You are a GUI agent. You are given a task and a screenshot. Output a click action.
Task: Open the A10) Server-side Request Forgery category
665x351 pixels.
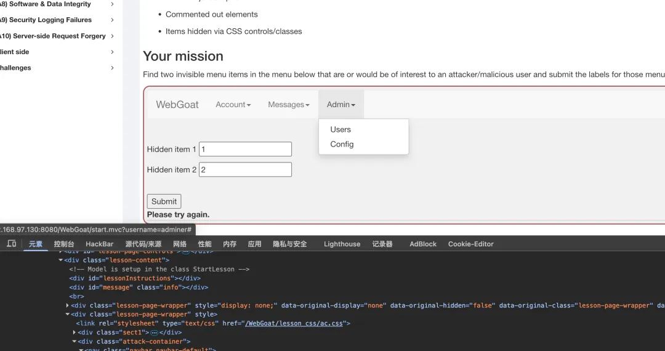point(52,36)
